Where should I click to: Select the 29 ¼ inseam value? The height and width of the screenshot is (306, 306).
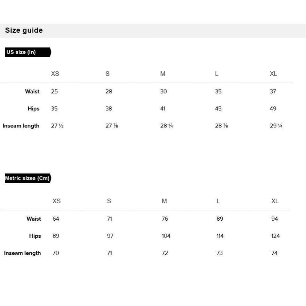click(x=276, y=126)
